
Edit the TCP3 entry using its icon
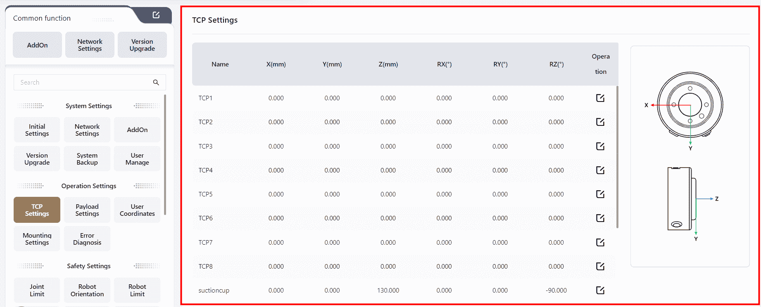coord(600,146)
